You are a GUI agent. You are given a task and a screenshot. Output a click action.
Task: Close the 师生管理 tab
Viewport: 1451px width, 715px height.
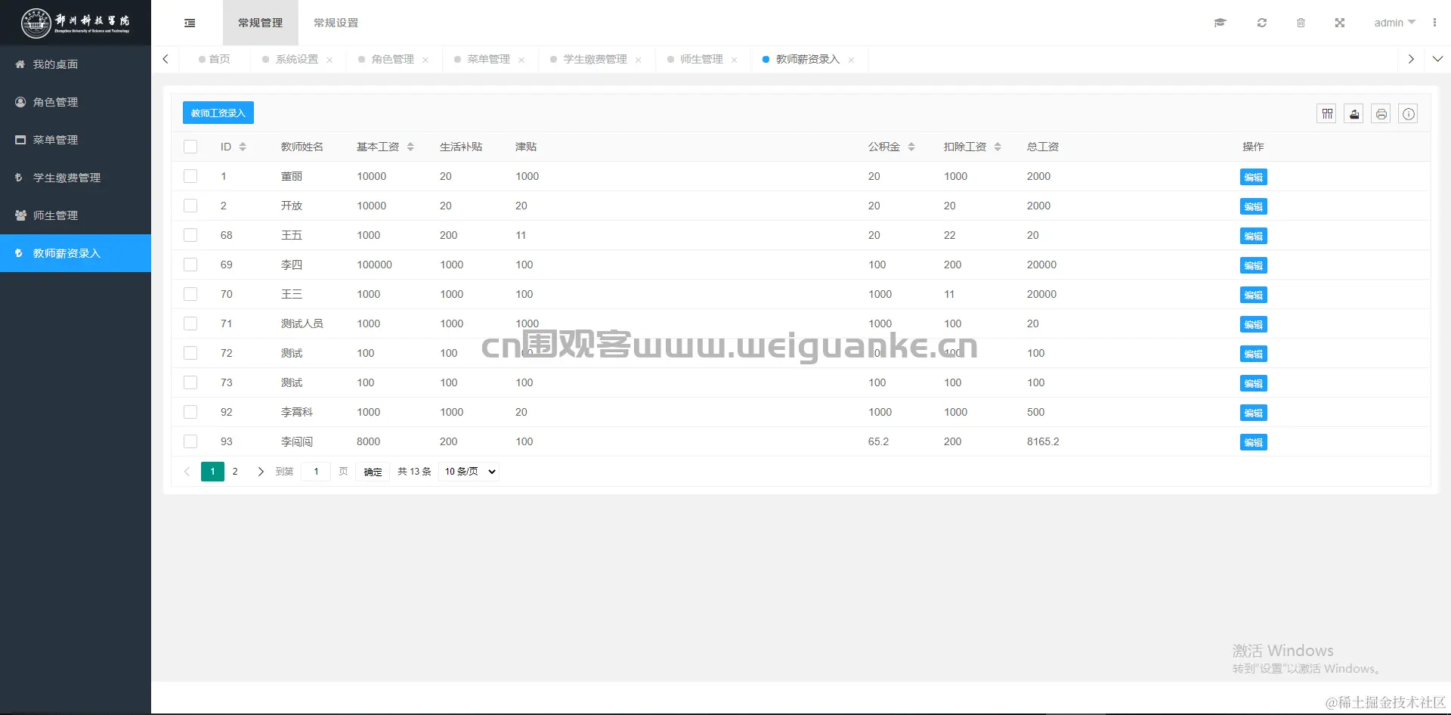pos(734,60)
